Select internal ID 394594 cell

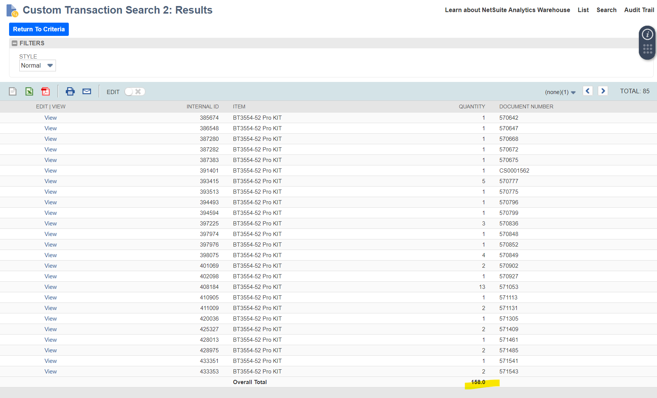click(209, 213)
